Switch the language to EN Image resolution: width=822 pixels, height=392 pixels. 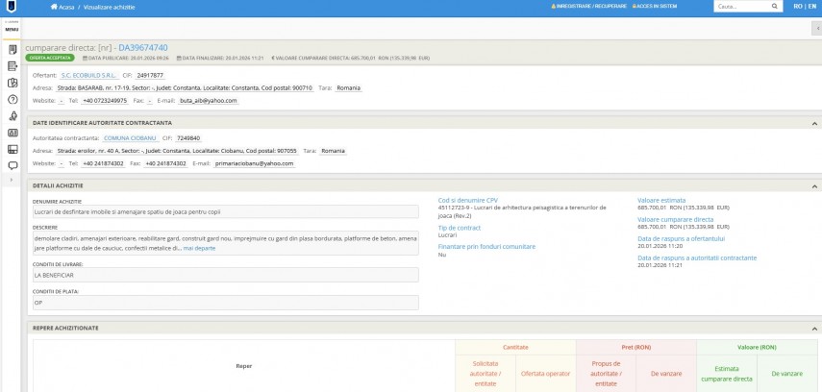click(810, 6)
